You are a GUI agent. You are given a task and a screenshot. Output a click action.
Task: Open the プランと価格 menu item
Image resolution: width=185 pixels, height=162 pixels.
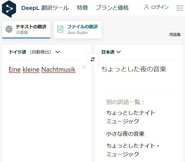click(112, 8)
